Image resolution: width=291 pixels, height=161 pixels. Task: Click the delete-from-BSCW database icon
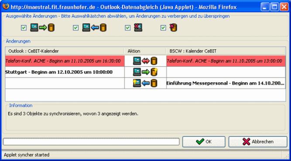pos(173,27)
